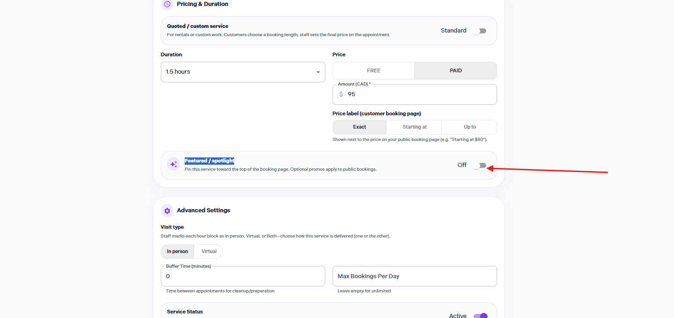This screenshot has width=674, height=318.
Task: Click the Service Status label
Action: click(185, 312)
